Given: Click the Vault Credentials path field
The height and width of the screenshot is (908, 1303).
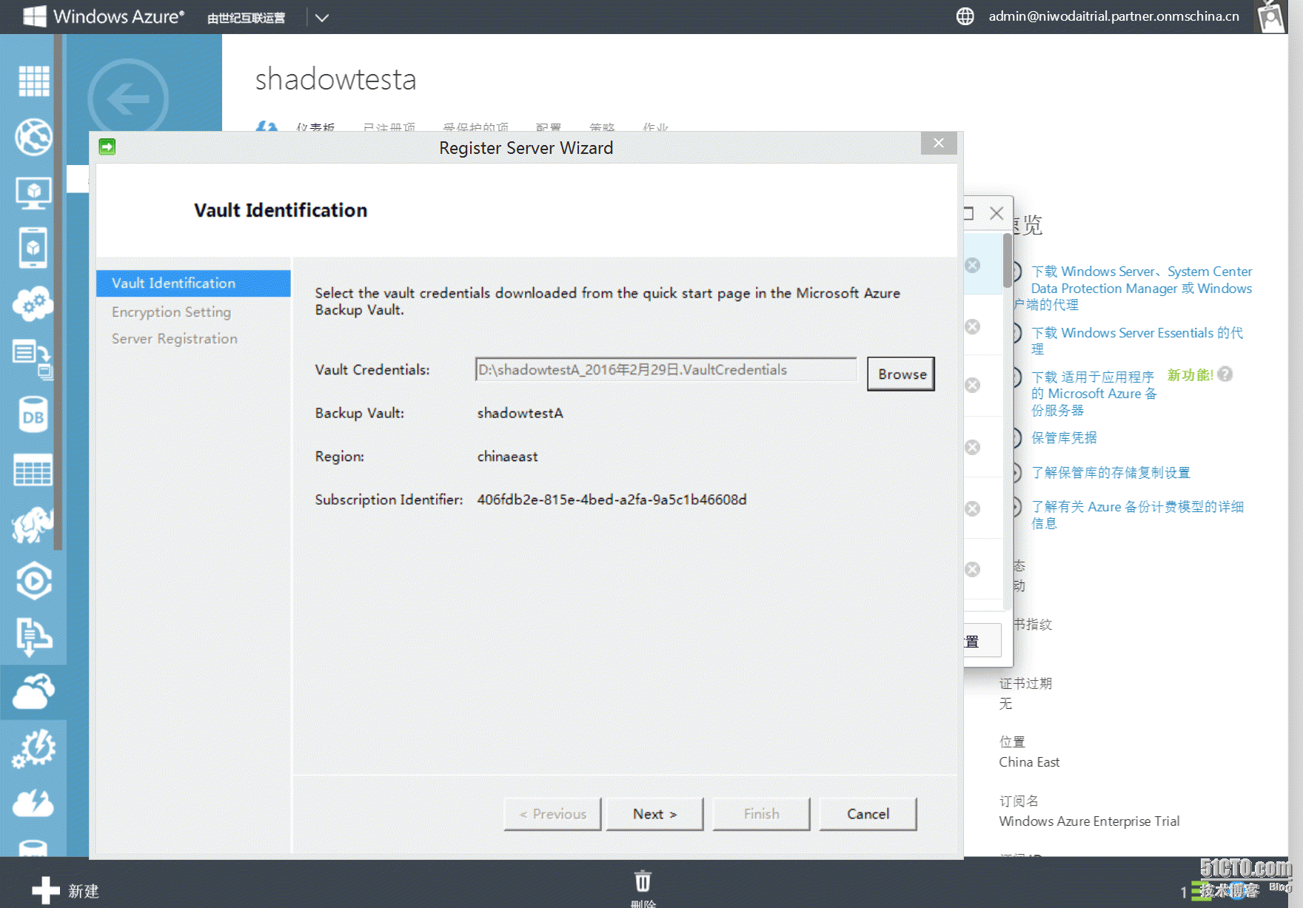Looking at the screenshot, I should [666, 369].
